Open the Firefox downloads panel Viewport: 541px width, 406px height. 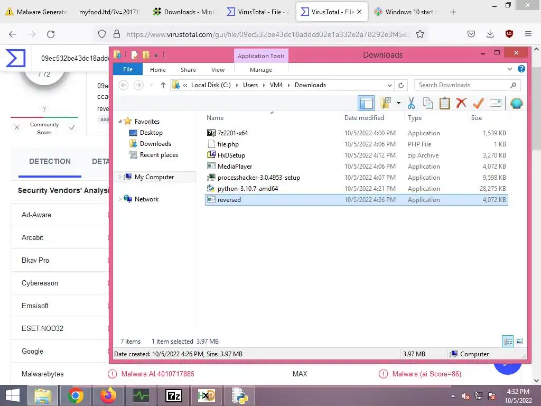coord(490,34)
